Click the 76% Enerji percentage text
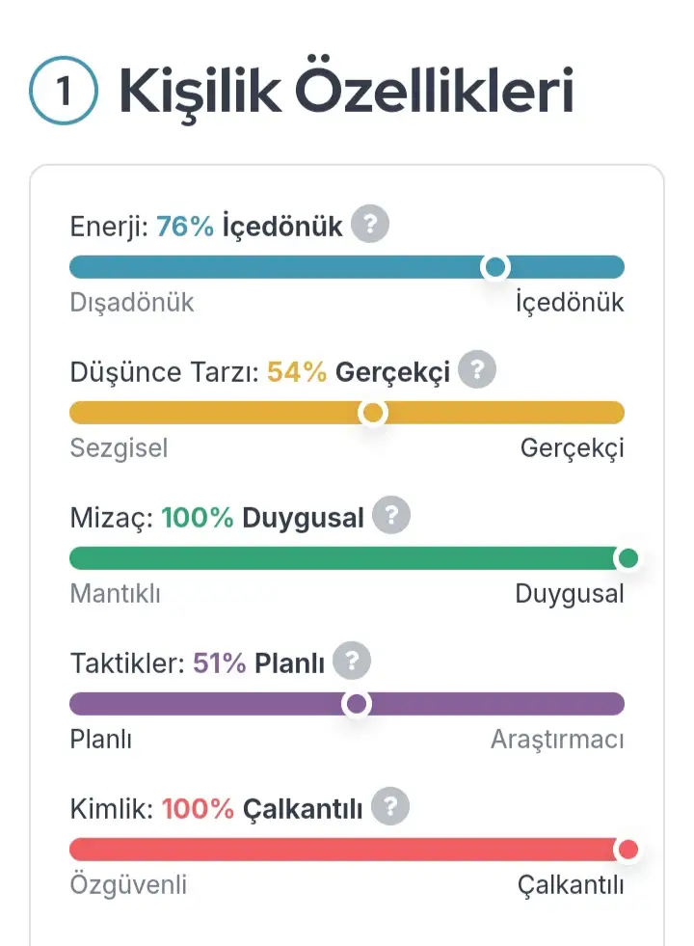 185,228
